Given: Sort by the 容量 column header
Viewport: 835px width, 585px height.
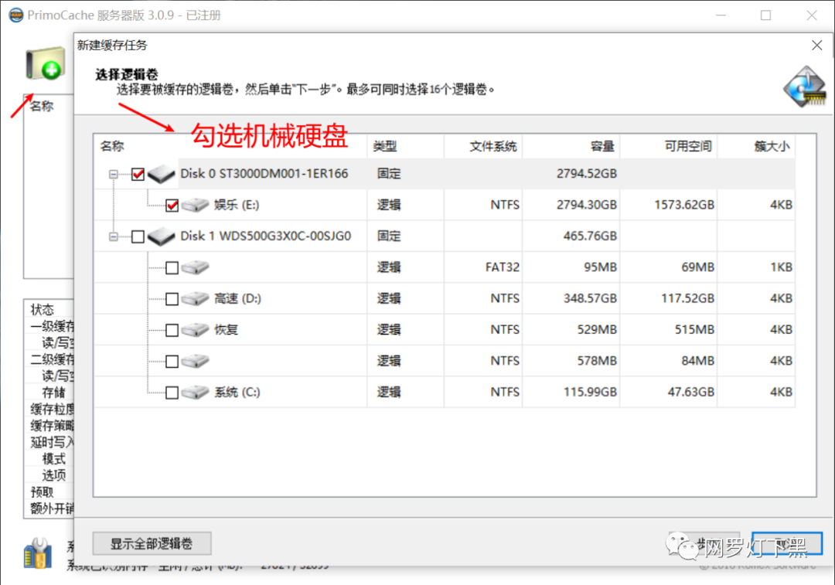Looking at the screenshot, I should pos(571,146).
